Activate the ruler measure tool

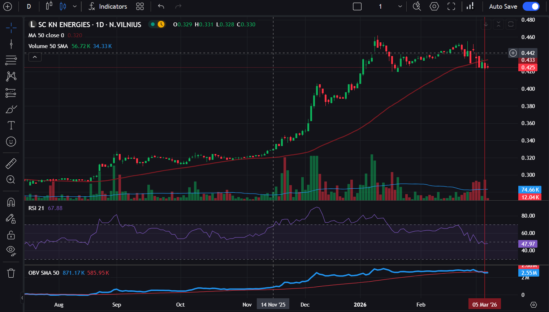pos(11,163)
